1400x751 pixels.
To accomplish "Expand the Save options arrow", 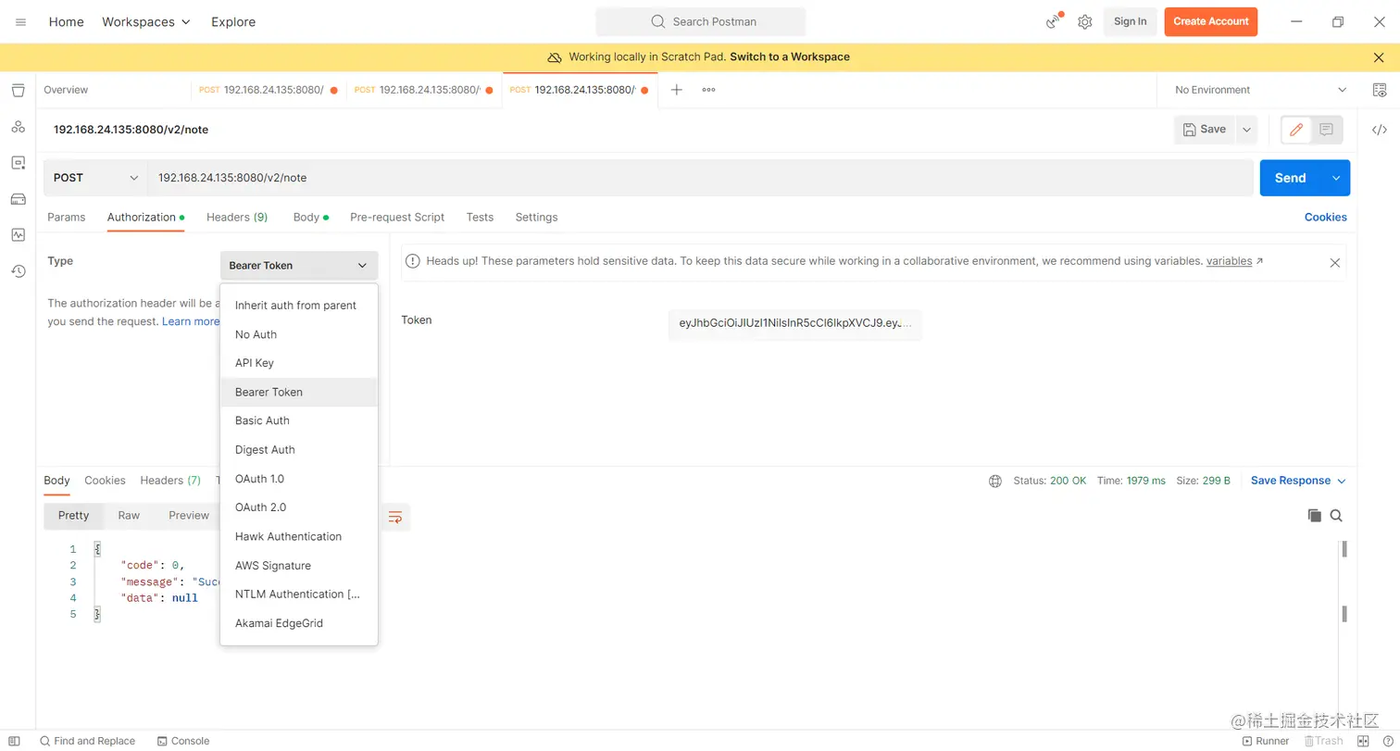I will click(x=1247, y=130).
